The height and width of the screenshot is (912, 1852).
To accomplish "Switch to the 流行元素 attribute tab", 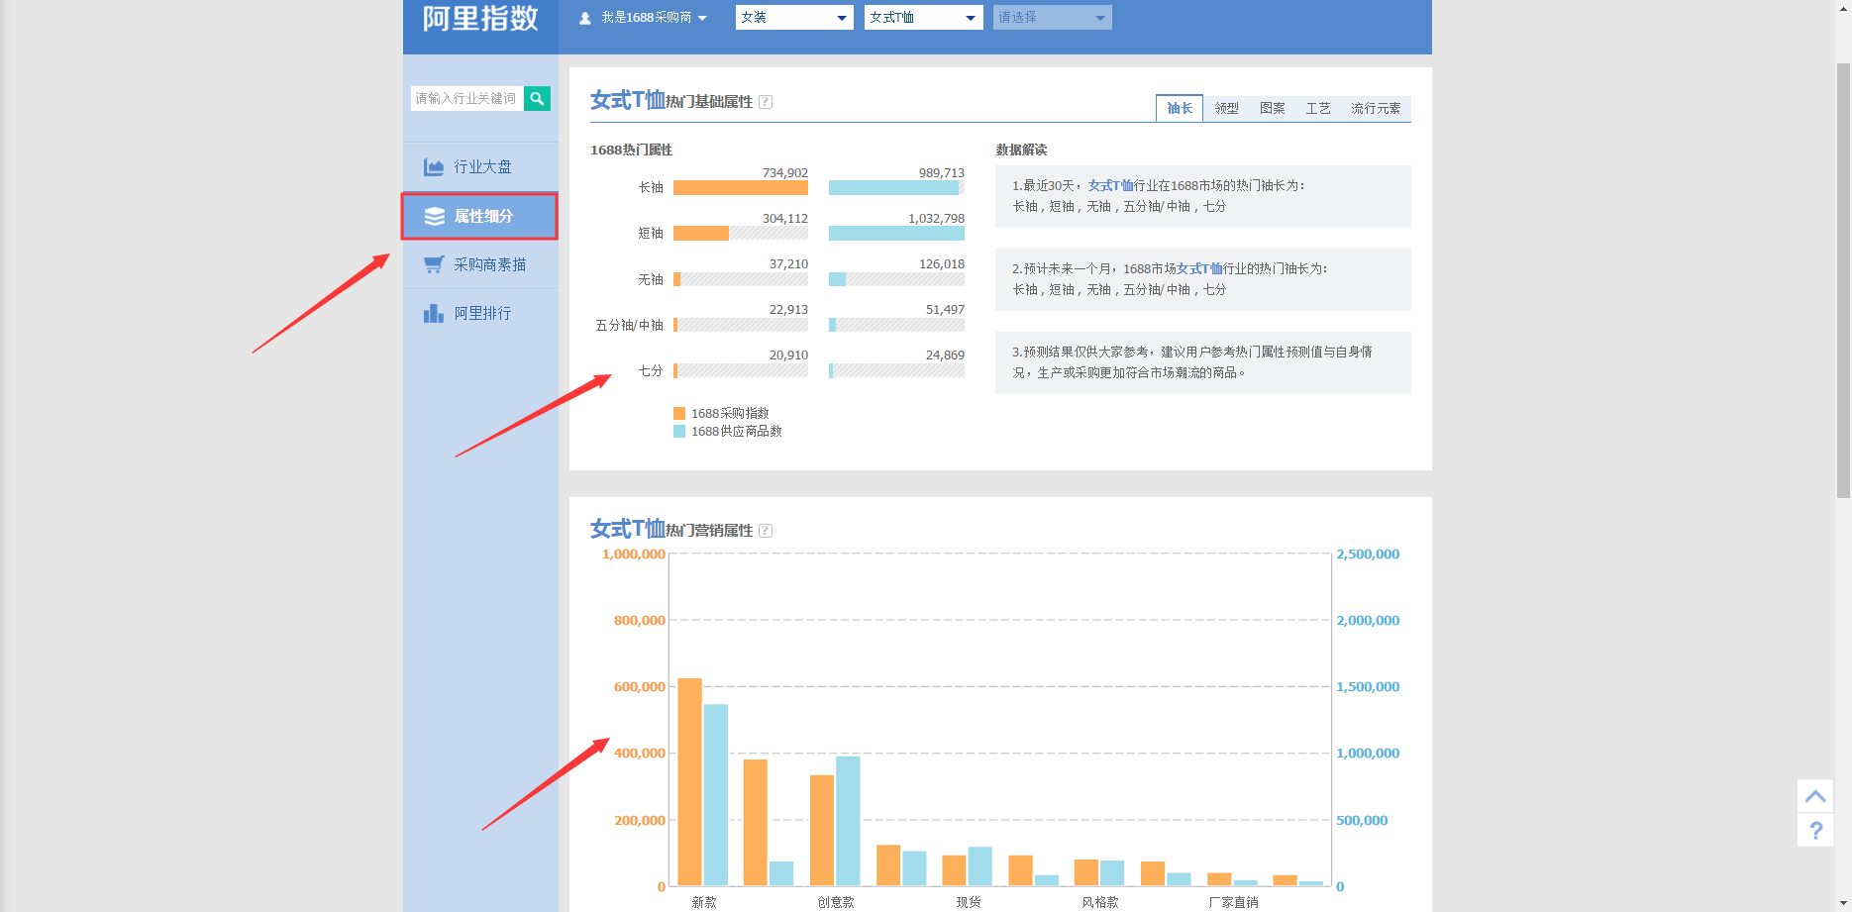I will 1376,108.
